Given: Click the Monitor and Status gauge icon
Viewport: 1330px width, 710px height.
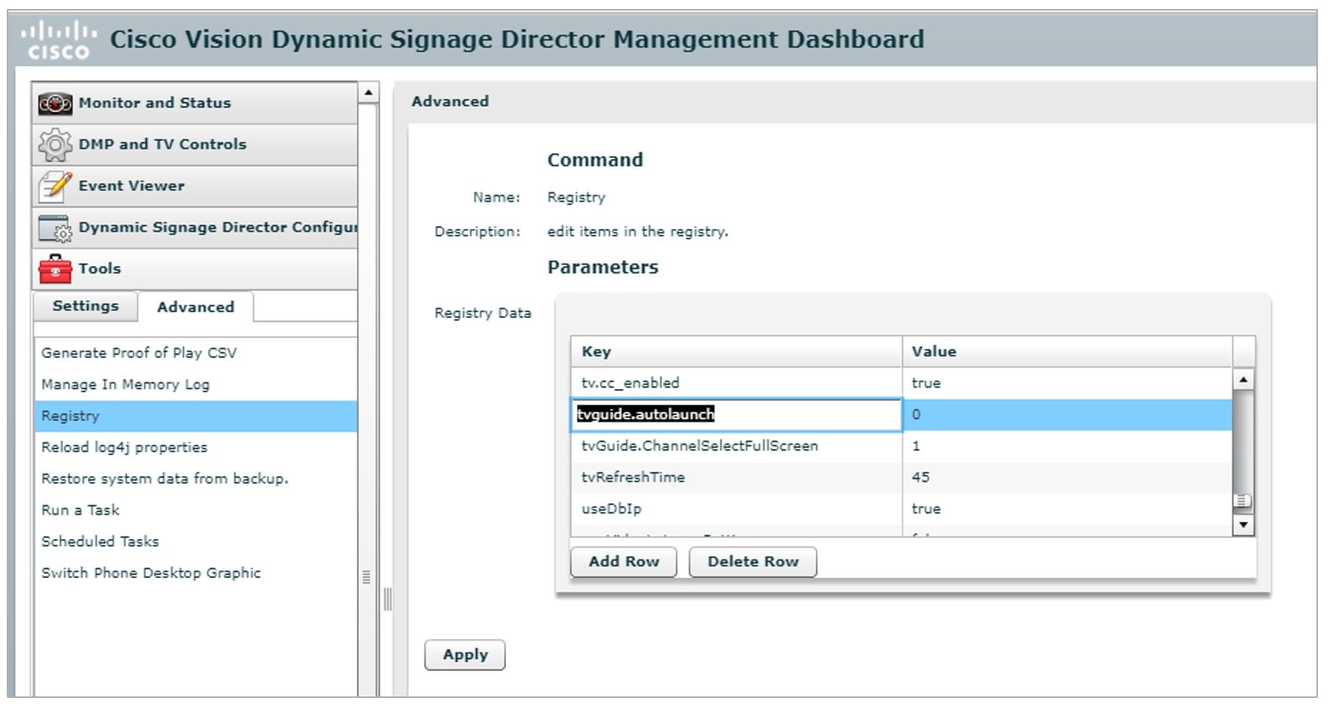Looking at the screenshot, I should coord(55,103).
